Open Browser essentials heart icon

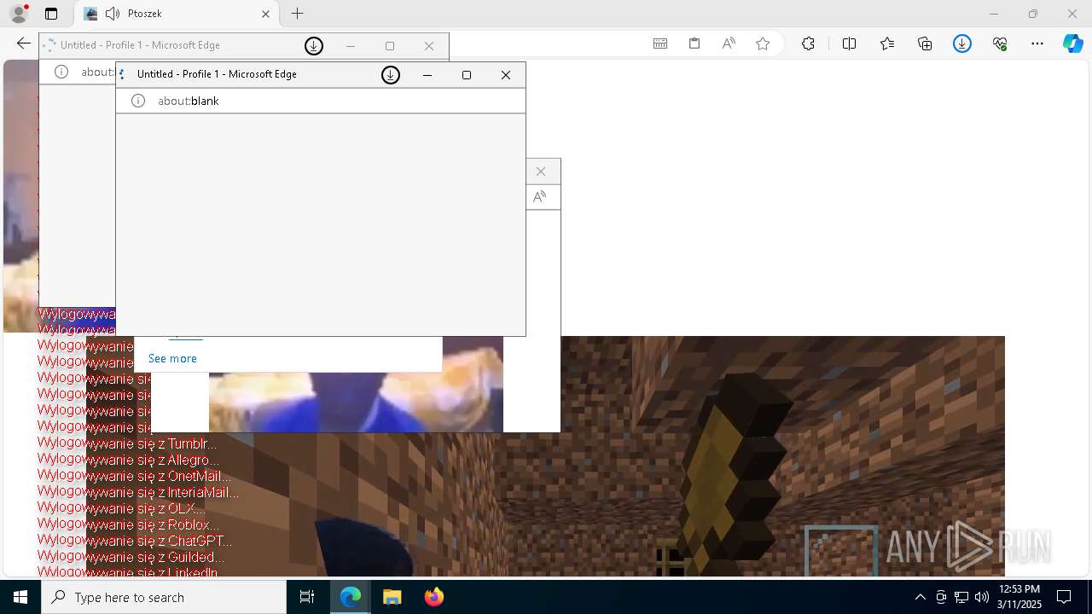[x=1000, y=43]
